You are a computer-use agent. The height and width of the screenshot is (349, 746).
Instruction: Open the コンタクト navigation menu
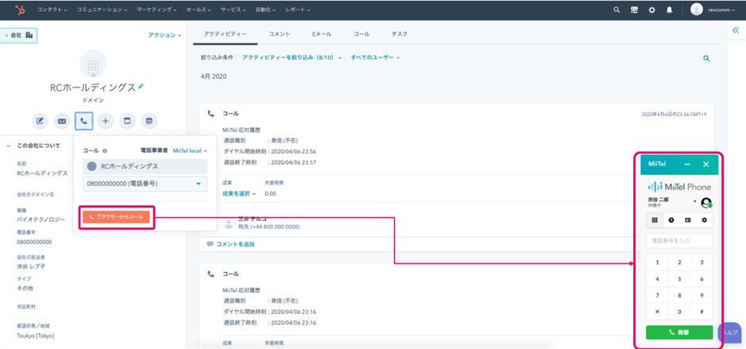(52, 10)
